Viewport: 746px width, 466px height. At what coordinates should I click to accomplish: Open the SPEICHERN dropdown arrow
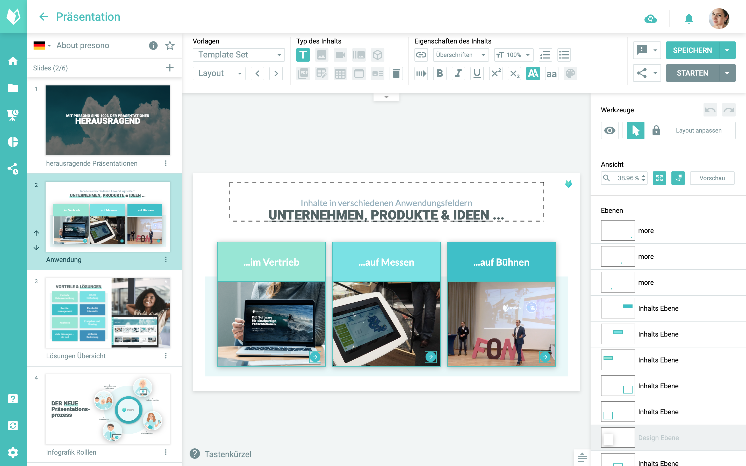(x=727, y=50)
